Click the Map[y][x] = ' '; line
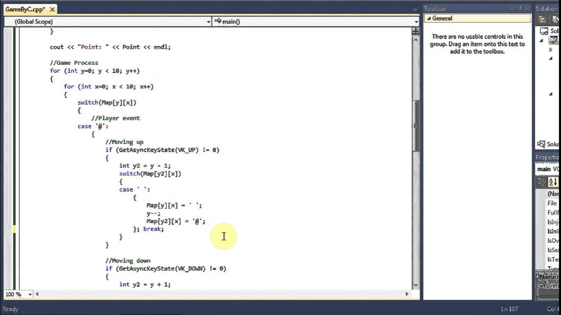This screenshot has width=561, height=315. tap(174, 205)
